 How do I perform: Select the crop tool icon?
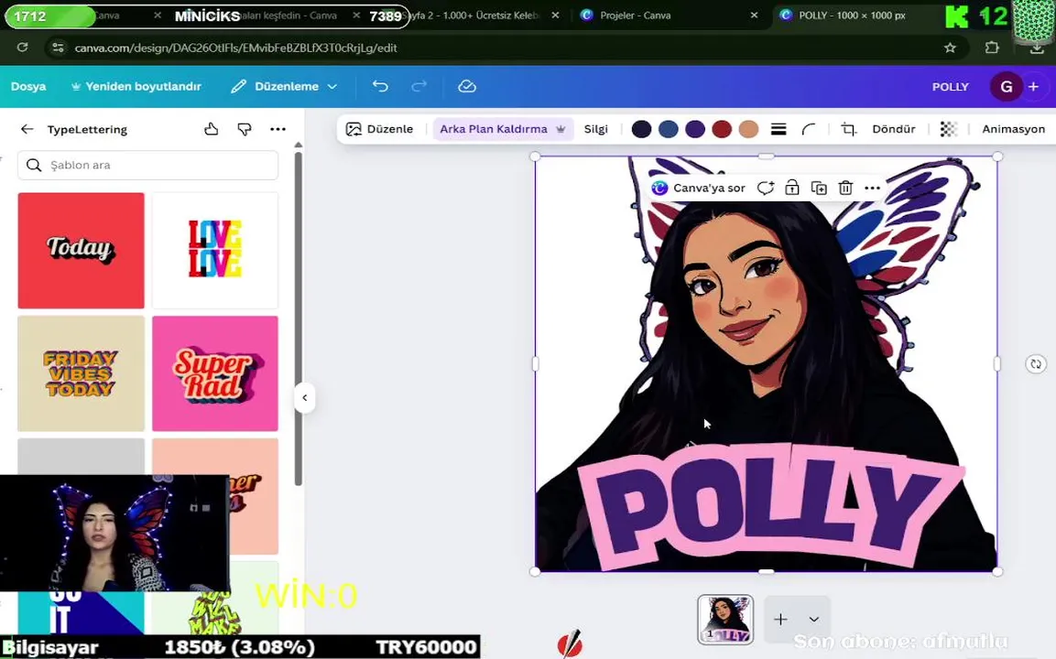pyautogui.click(x=849, y=129)
